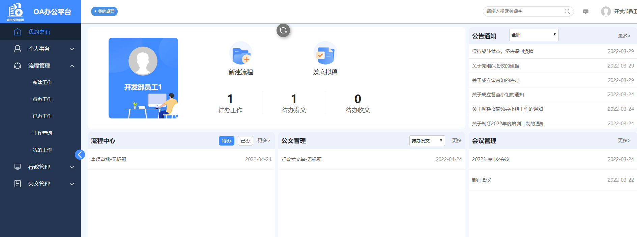This screenshot has width=637, height=237.
Task: Collapse sidebar with the blue arrow button
Action: [80, 155]
